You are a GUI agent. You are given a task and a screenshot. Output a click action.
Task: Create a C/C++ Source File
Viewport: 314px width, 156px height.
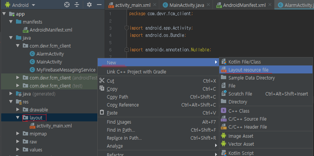[266, 119]
